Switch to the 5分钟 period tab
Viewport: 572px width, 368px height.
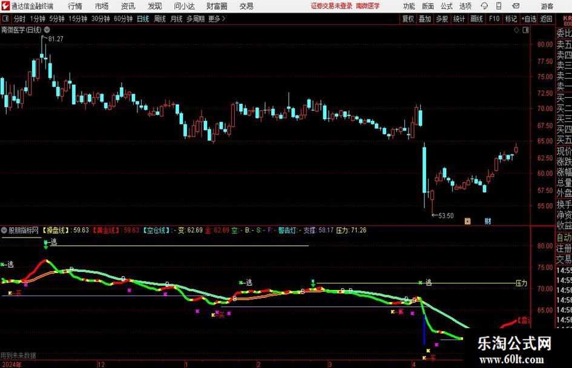57,19
